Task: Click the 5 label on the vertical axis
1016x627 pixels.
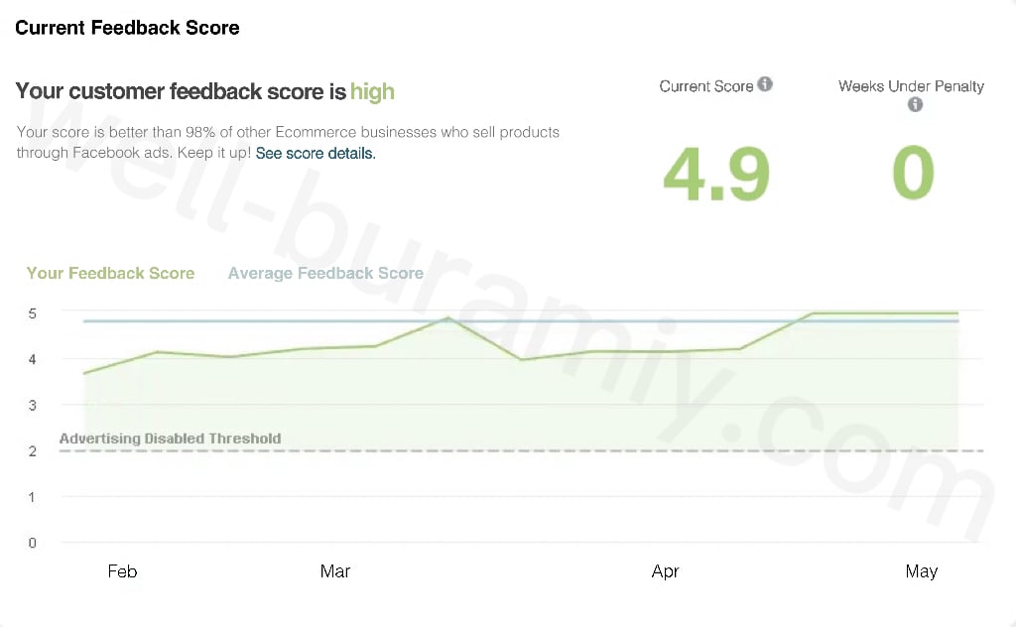Action: [32, 313]
